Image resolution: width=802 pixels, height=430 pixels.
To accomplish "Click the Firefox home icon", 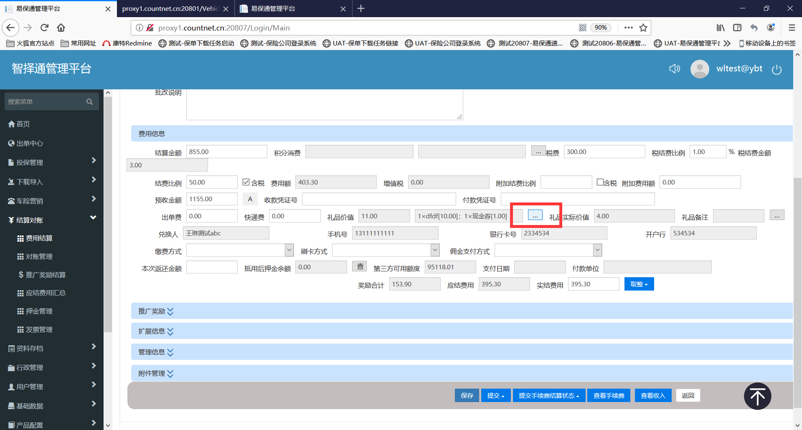I will tap(61, 28).
